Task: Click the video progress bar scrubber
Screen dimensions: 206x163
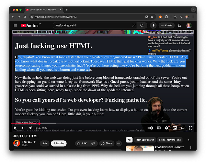Action: click(39, 124)
